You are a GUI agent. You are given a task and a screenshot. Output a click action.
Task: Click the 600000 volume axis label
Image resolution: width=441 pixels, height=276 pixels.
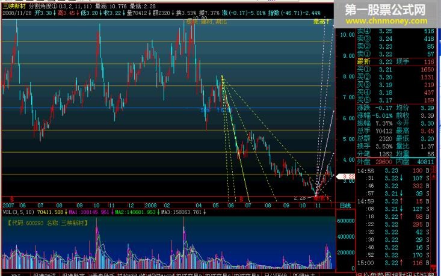pyautogui.click(x=346, y=221)
